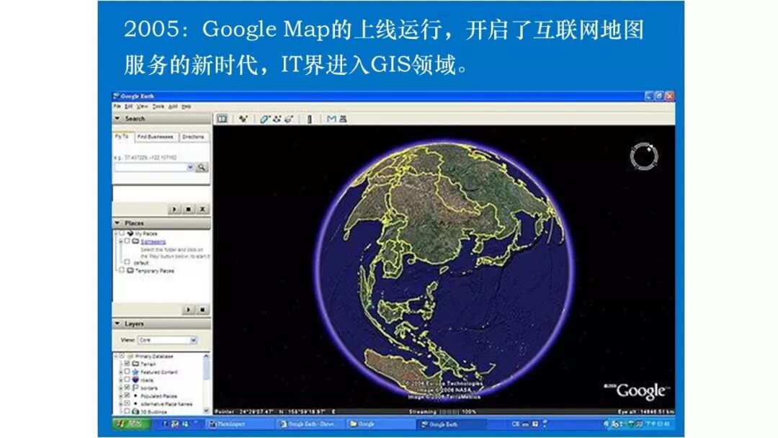Clear search results with X button
This screenshot has width=778, height=438.
click(202, 210)
